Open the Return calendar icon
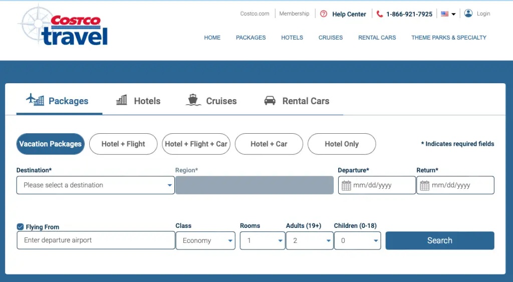 click(425, 185)
